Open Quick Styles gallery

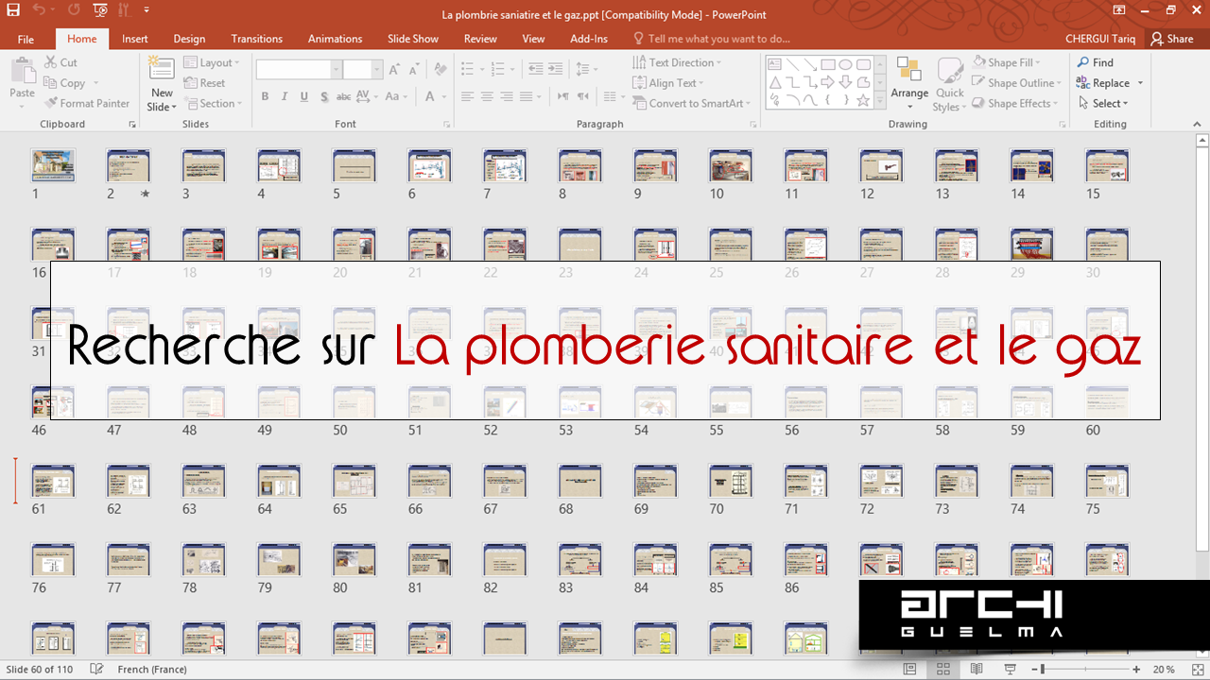point(949,85)
